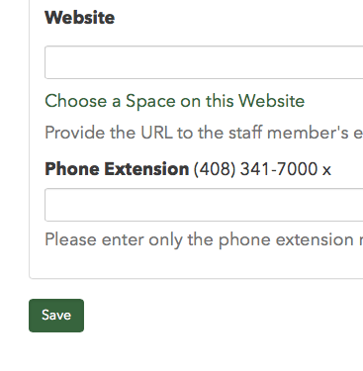Click the Save button
This screenshot has height=371, width=363.
pos(56,316)
